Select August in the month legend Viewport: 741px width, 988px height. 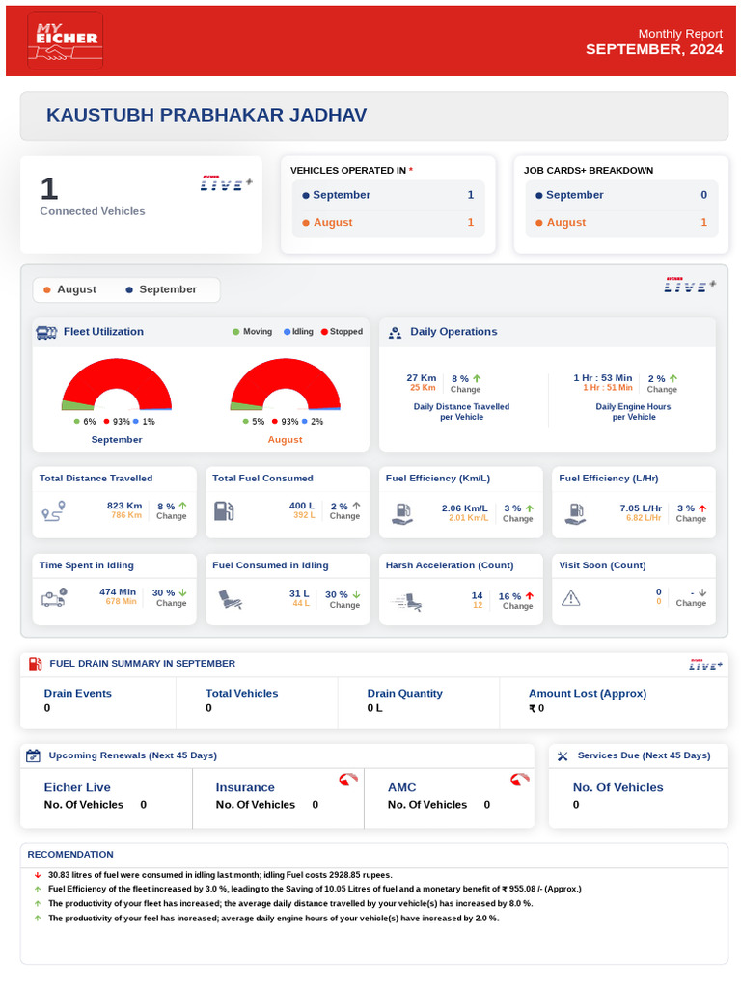[x=69, y=289]
